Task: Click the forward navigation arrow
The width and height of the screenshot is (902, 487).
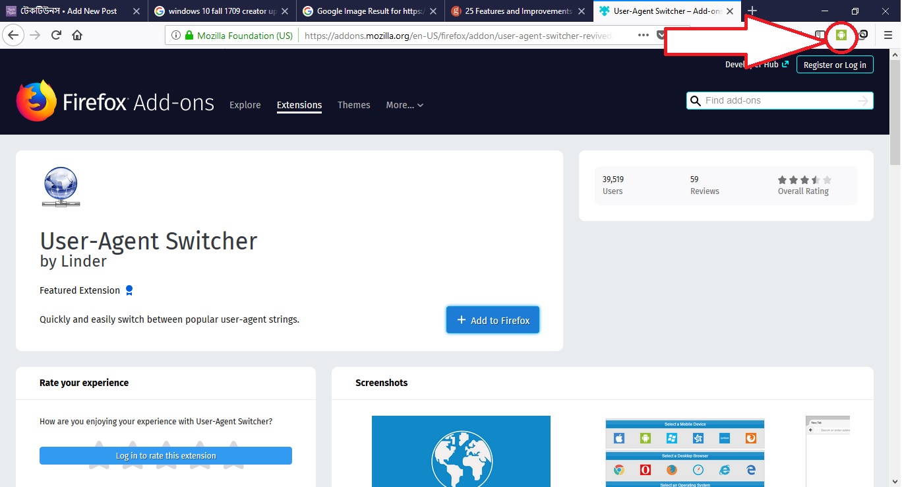Action: [35, 36]
